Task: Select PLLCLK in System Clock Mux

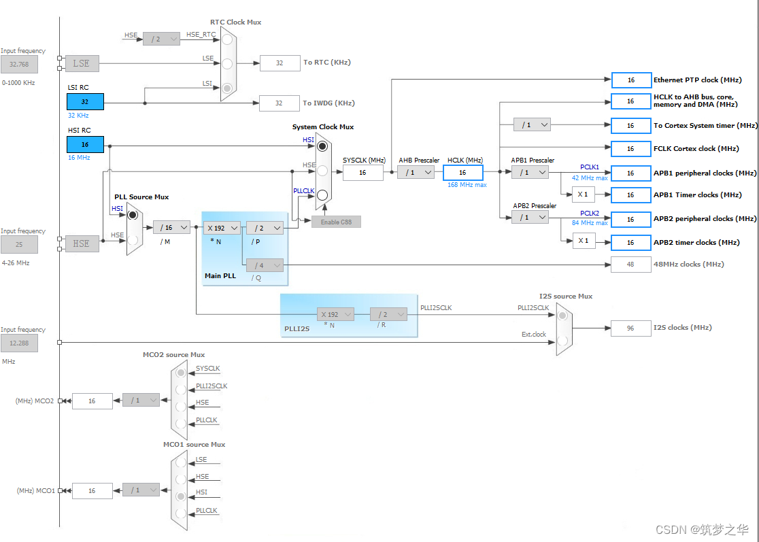Action: [x=322, y=195]
